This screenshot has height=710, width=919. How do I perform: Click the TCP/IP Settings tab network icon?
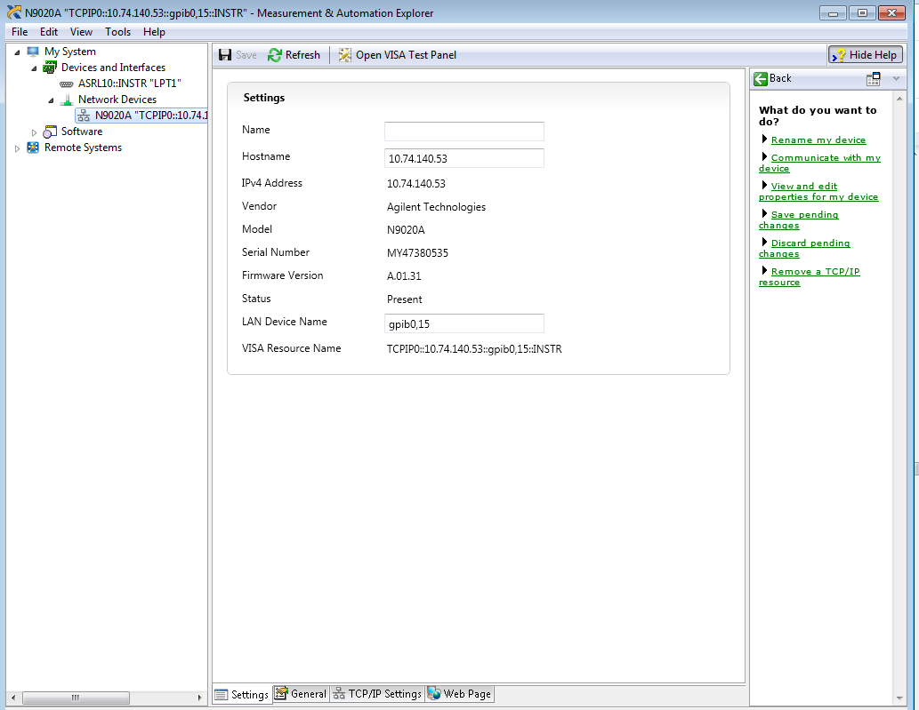pos(339,694)
